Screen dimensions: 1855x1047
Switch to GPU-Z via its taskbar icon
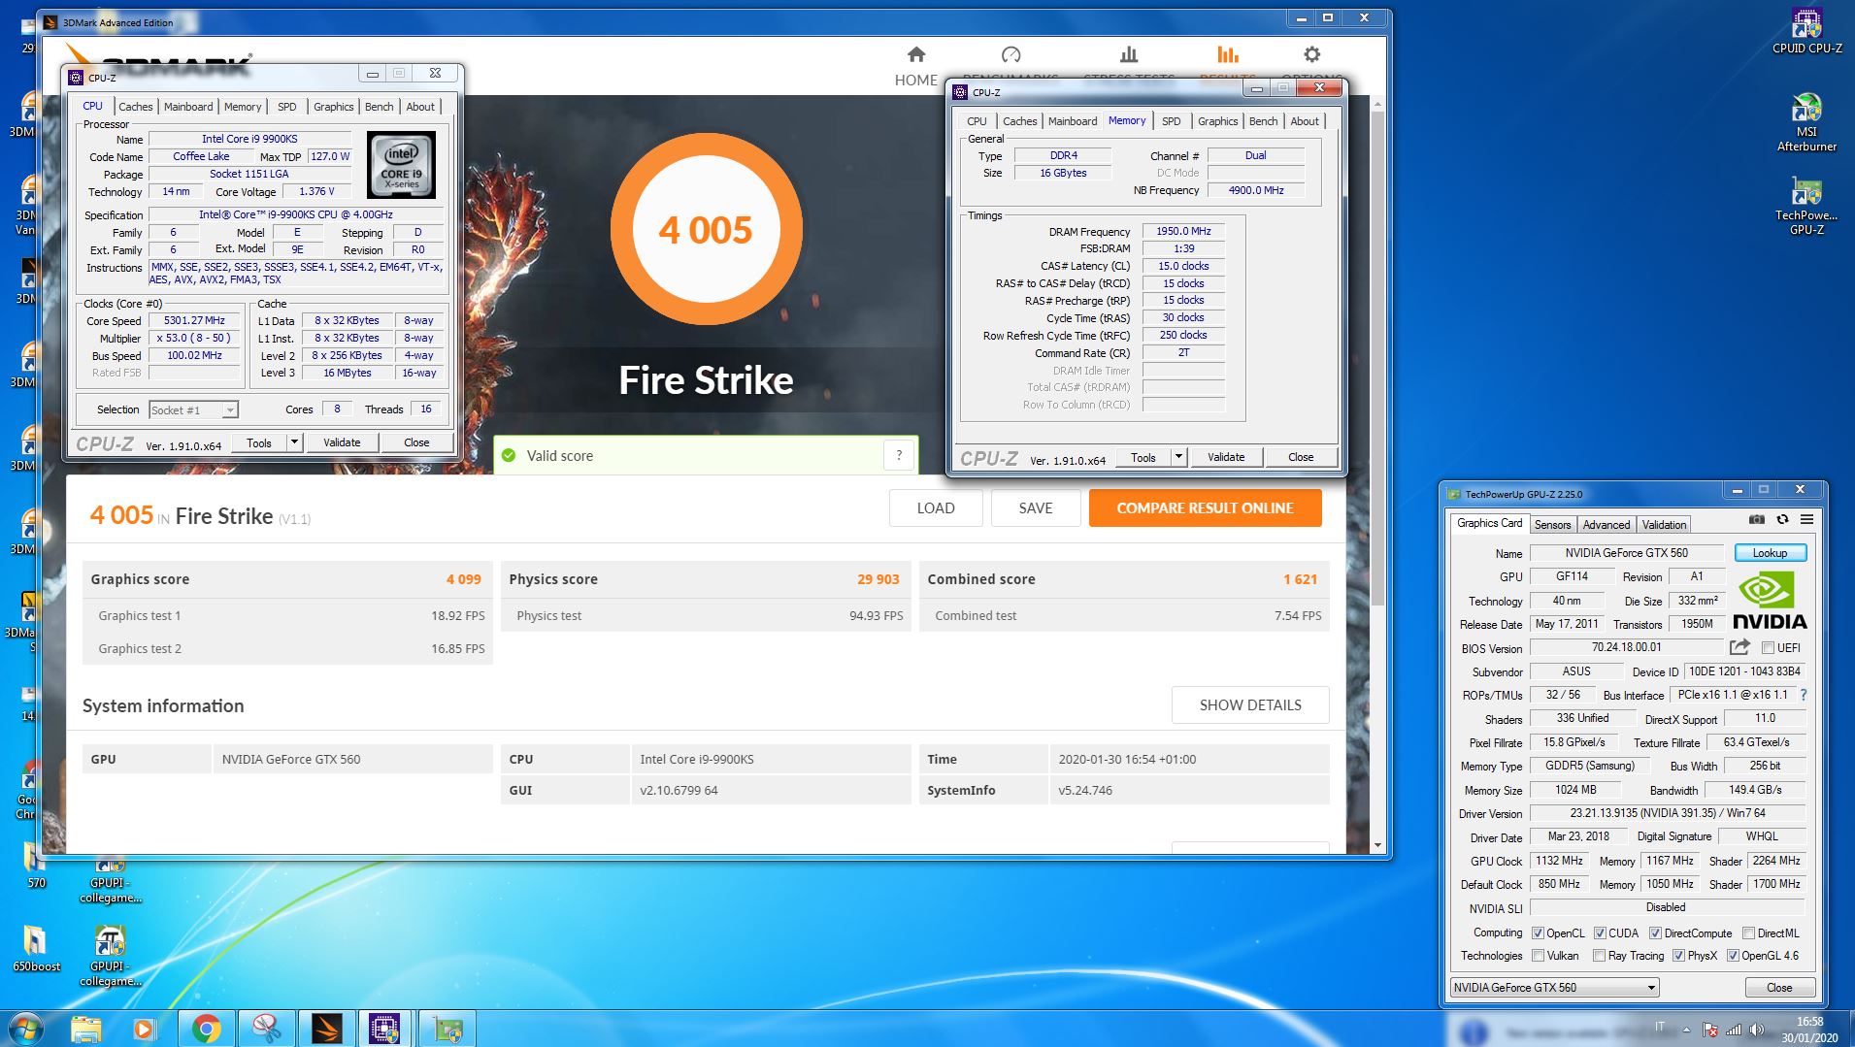pos(447,1029)
